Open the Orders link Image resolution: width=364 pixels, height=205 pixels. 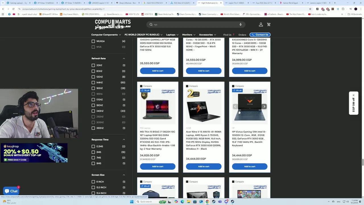pos(242,35)
